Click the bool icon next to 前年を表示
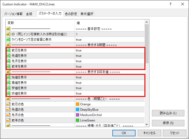This screenshot has width=189, height=139. (9, 67)
